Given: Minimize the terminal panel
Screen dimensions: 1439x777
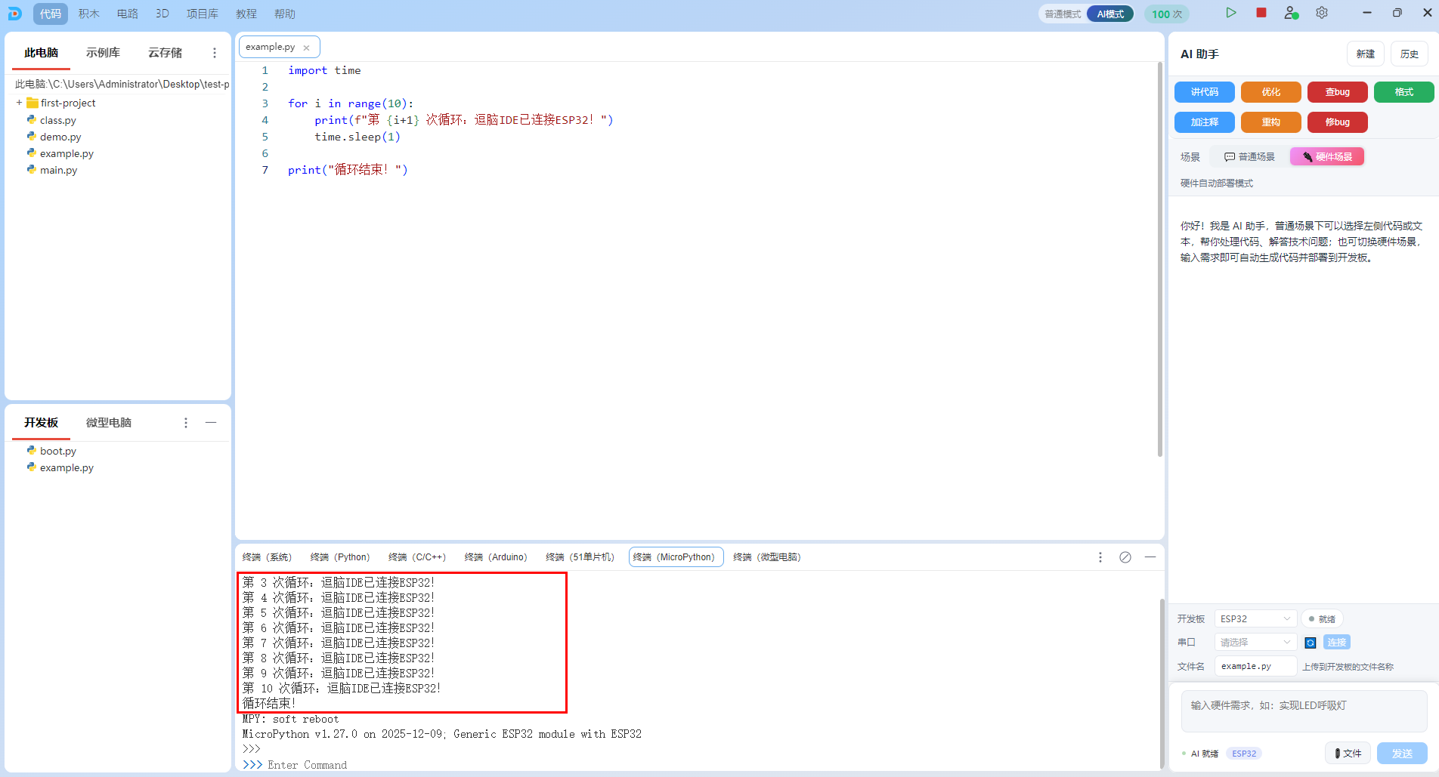Looking at the screenshot, I should coord(1150,557).
